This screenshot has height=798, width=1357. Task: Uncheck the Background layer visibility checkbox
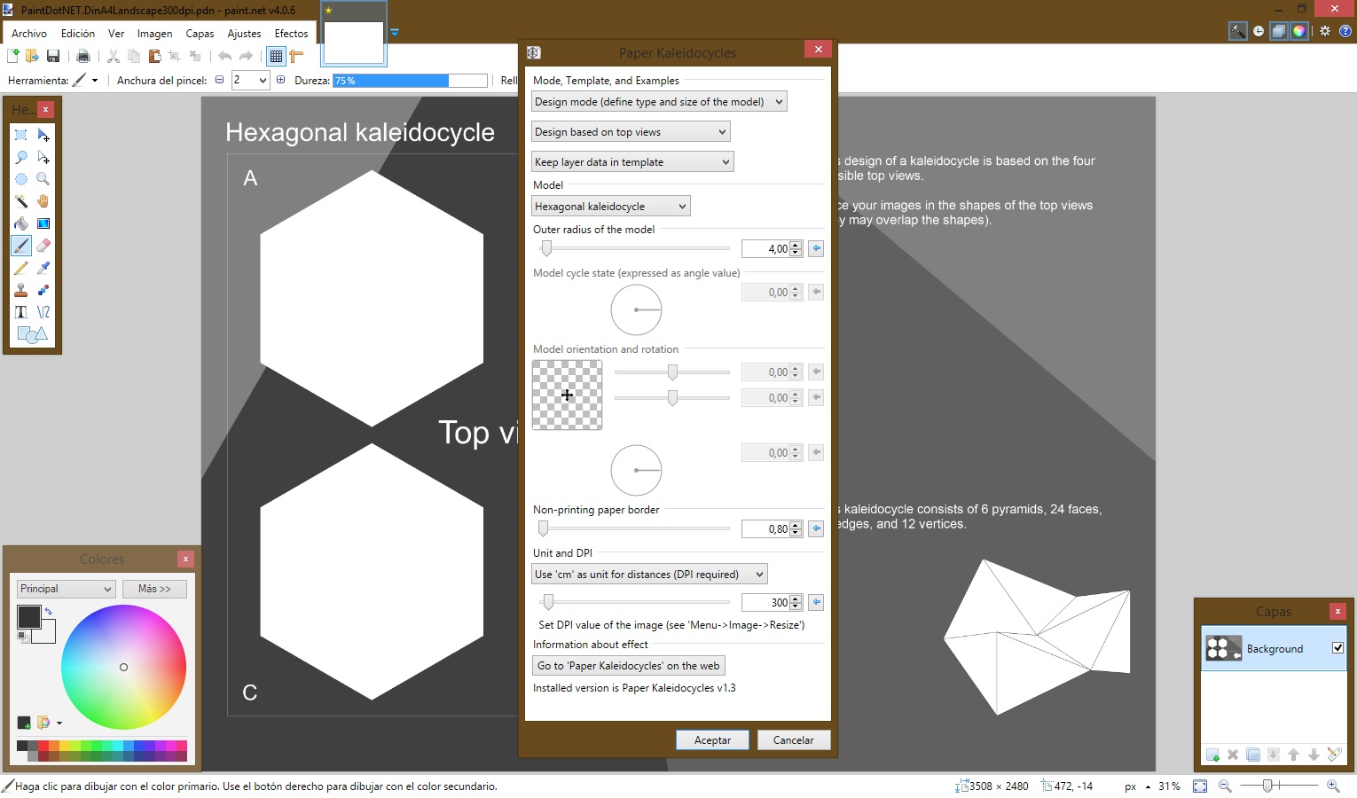pyautogui.click(x=1337, y=648)
